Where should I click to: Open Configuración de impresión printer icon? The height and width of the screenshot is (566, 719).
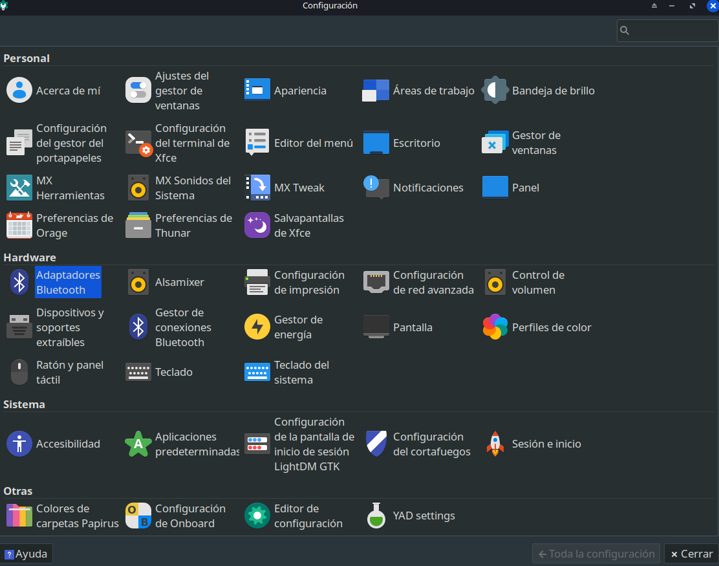(x=257, y=282)
